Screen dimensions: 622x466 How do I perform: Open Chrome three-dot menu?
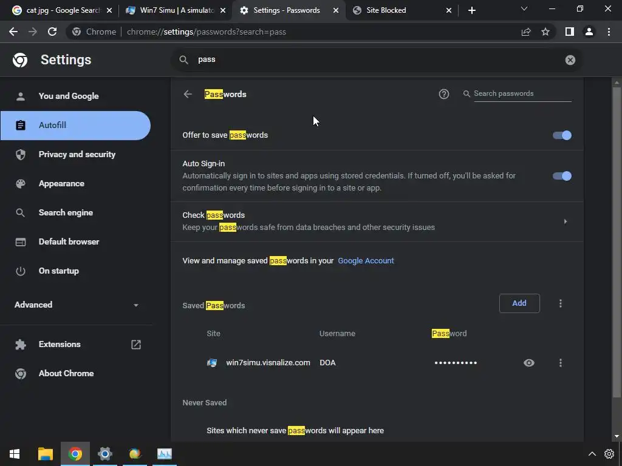[609, 32]
